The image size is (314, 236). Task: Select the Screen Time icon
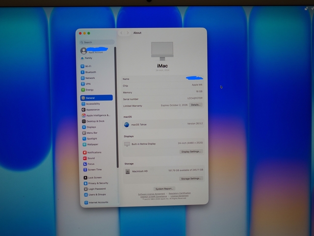[85, 170]
